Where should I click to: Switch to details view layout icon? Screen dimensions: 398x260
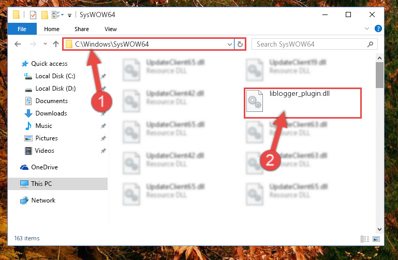[x=365, y=239]
